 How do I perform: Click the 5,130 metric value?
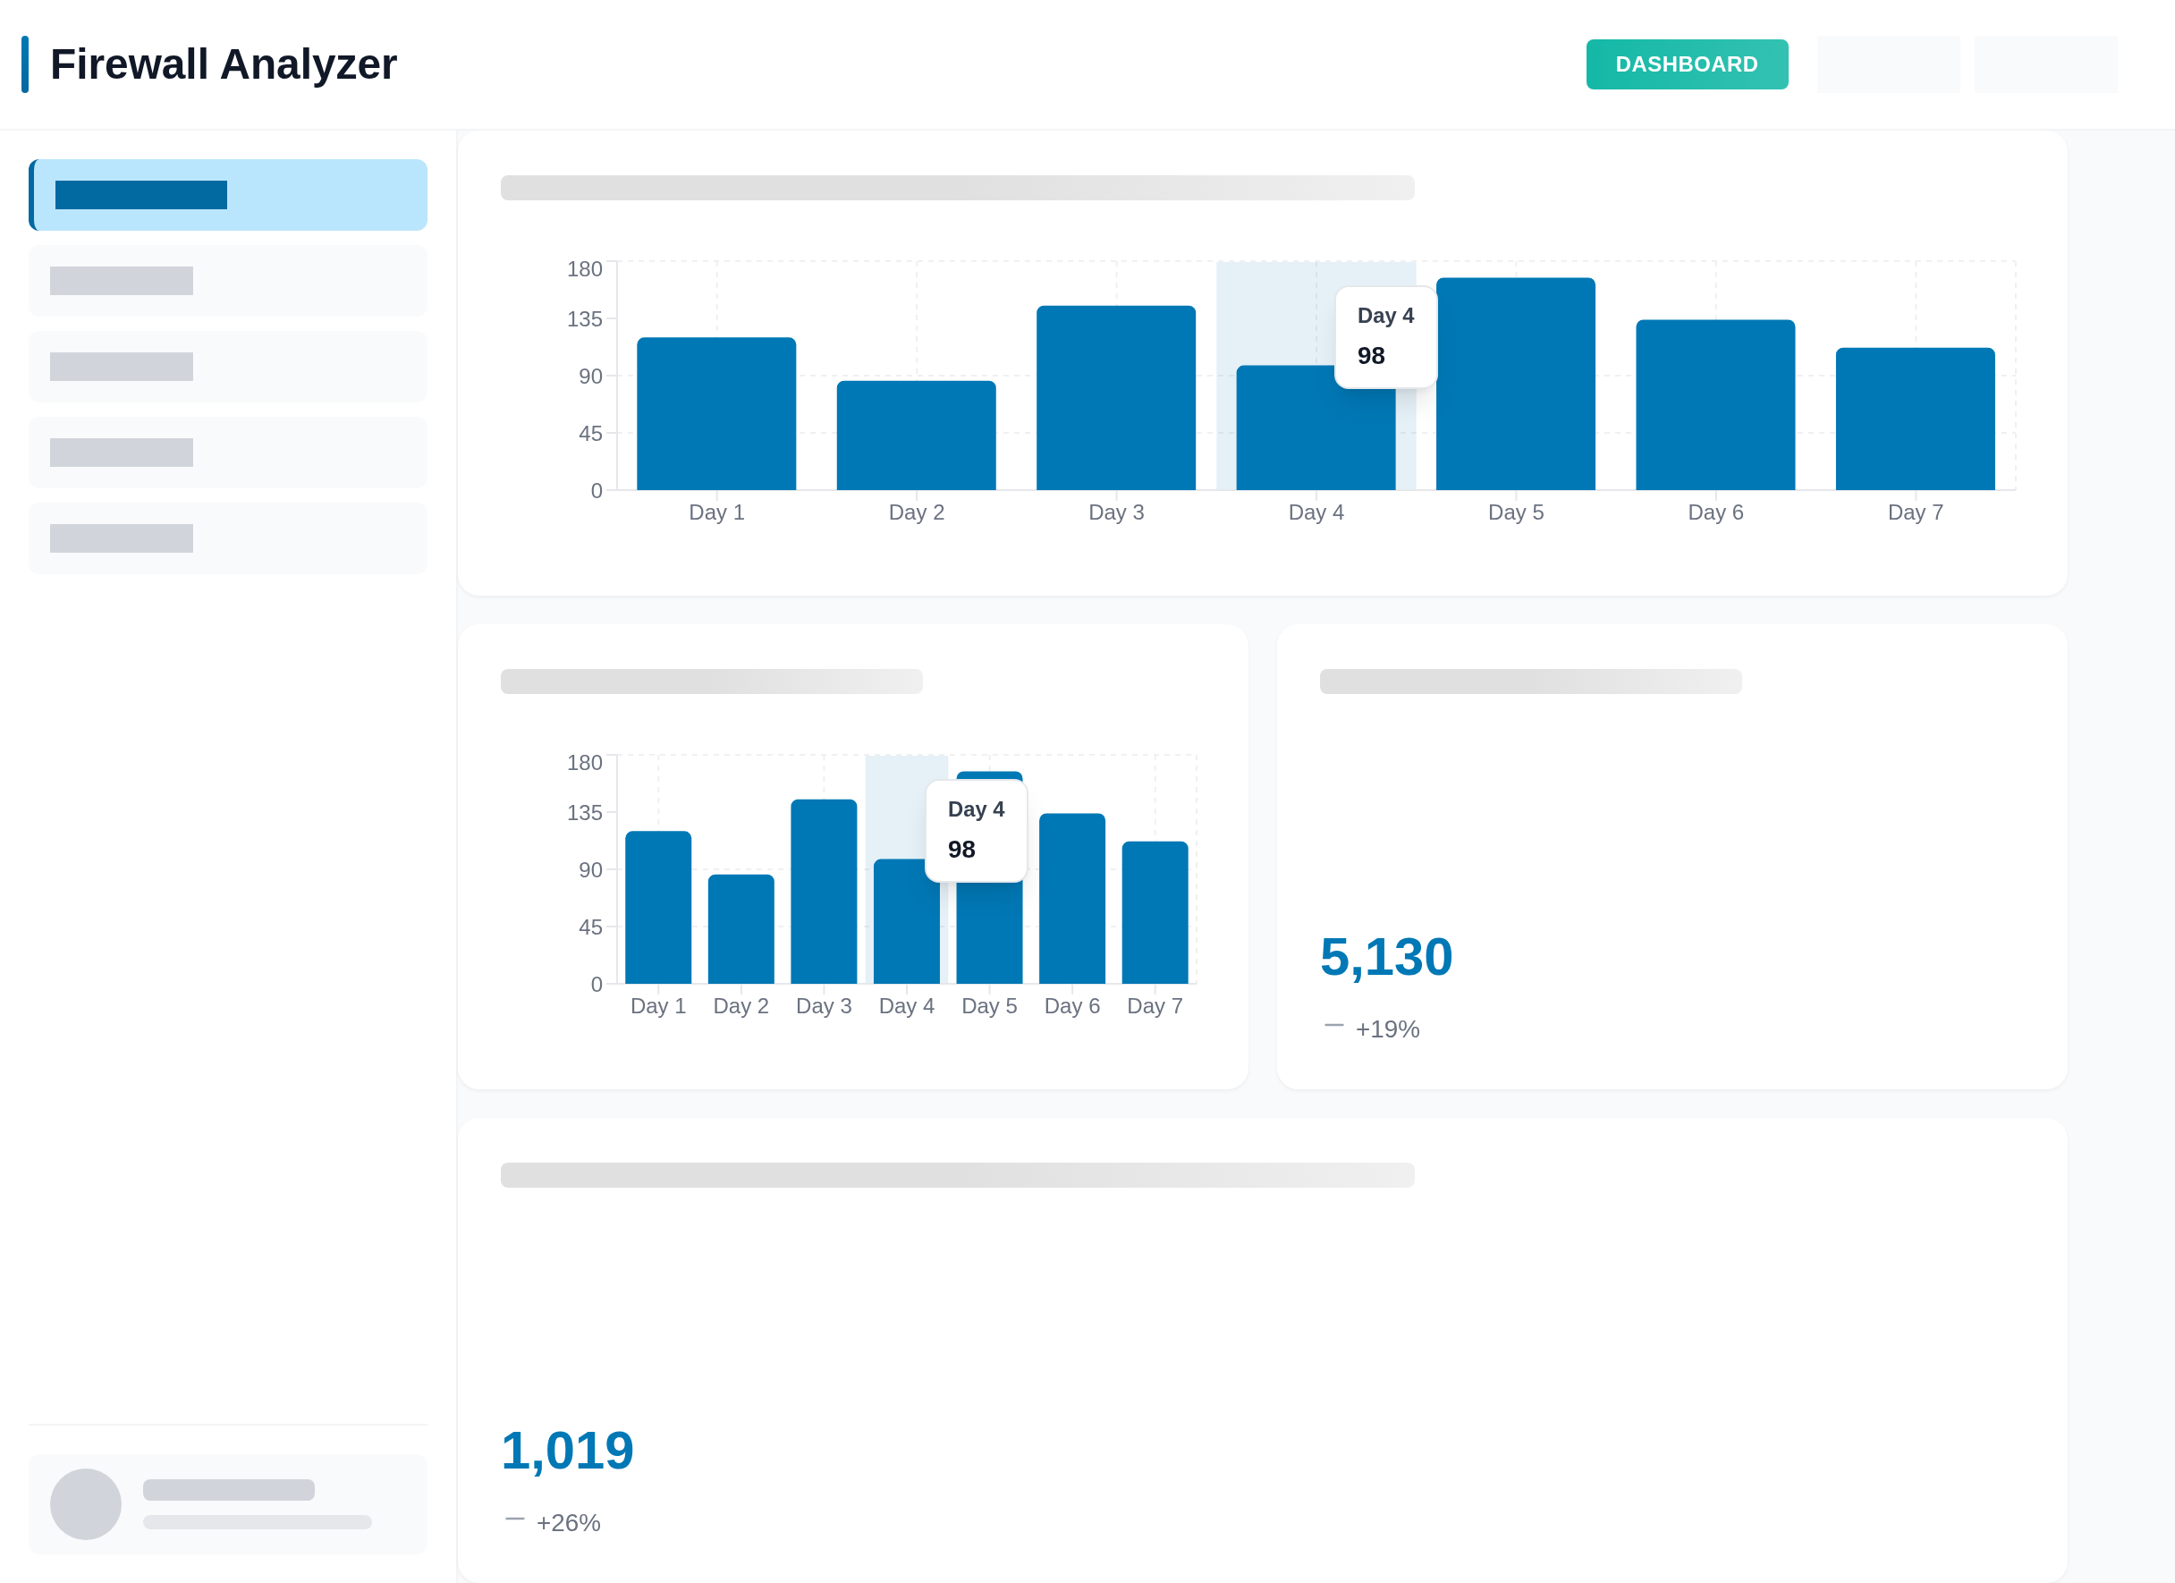tap(1385, 957)
